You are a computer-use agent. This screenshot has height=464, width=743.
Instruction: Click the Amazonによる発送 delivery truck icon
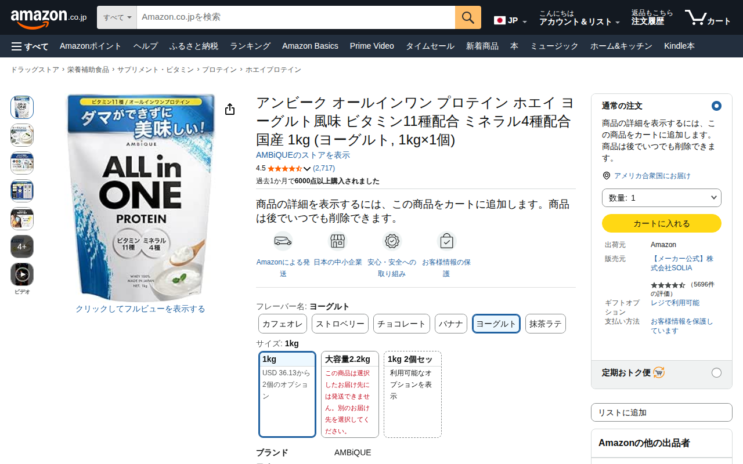tap(283, 241)
